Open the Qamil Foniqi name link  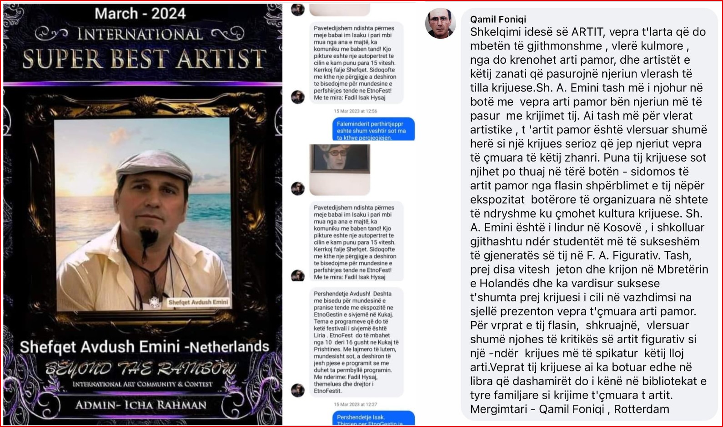click(498, 19)
